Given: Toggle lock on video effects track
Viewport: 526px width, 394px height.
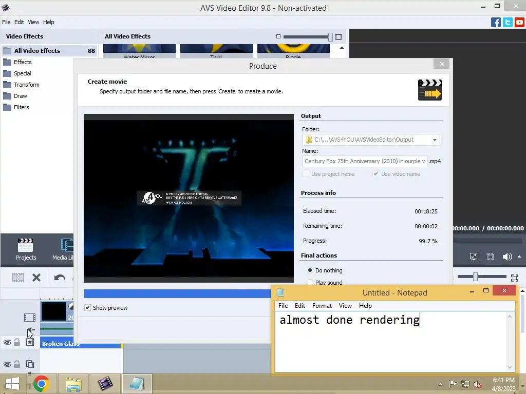Looking at the screenshot, I should click(x=17, y=342).
